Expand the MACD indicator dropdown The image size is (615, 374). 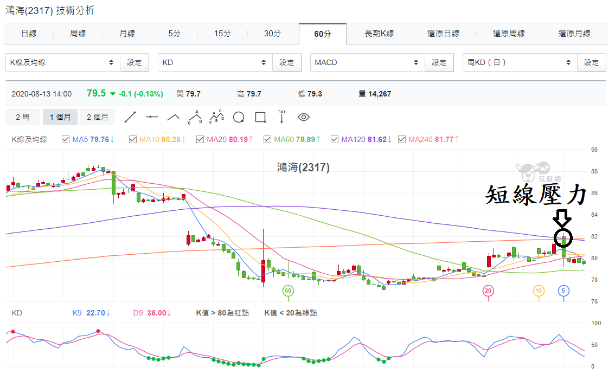(368, 62)
